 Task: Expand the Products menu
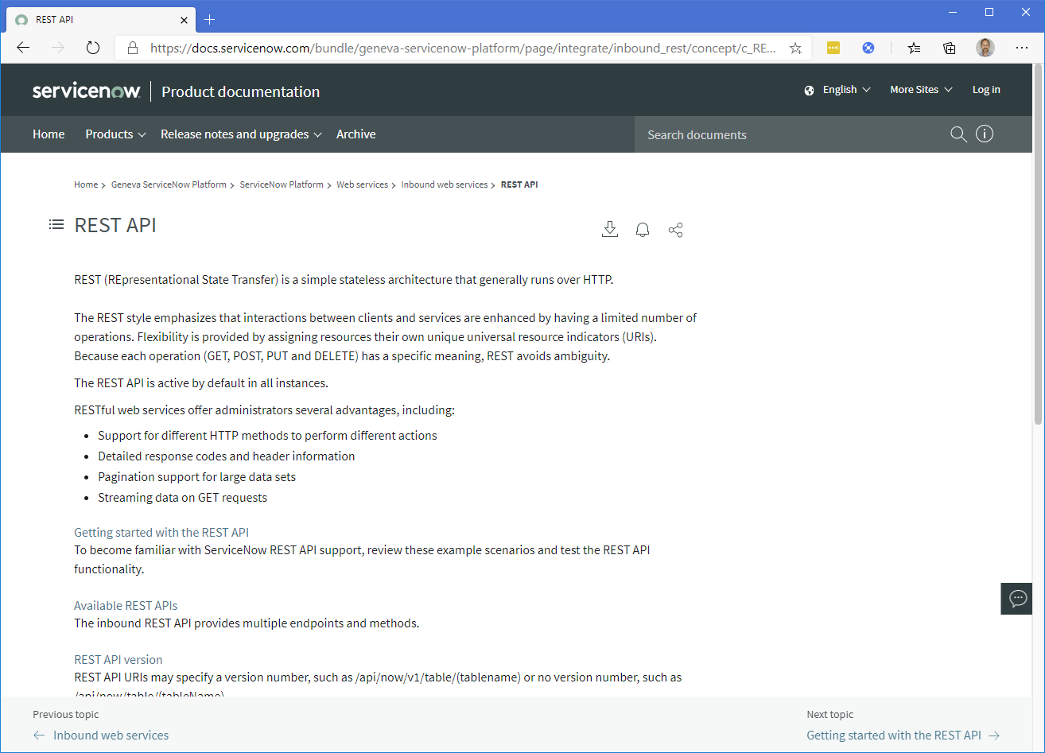click(116, 134)
